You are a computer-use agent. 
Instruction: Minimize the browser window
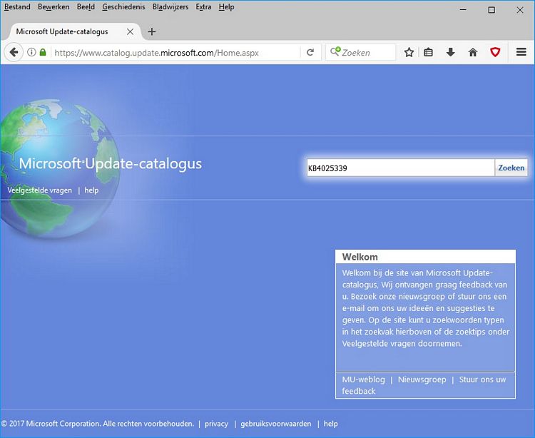(x=463, y=9)
